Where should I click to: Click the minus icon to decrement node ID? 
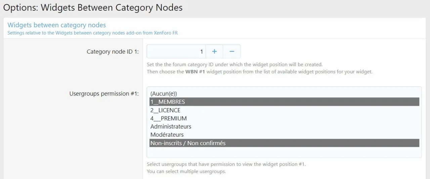point(231,51)
